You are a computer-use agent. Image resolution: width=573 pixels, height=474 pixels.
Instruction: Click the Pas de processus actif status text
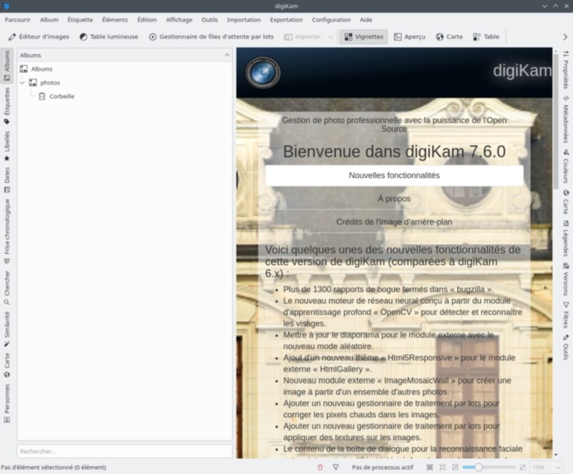point(383,467)
